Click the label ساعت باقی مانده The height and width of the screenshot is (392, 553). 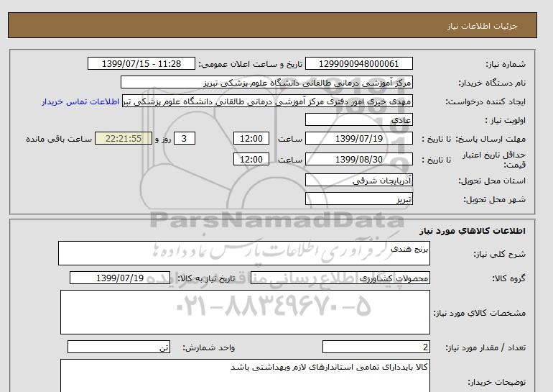(x=59, y=139)
